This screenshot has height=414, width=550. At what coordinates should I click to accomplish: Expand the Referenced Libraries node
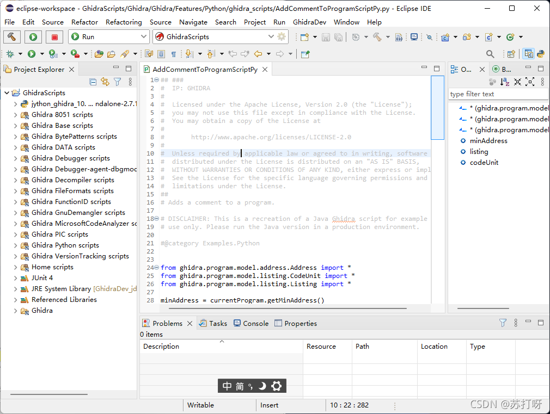click(15, 300)
